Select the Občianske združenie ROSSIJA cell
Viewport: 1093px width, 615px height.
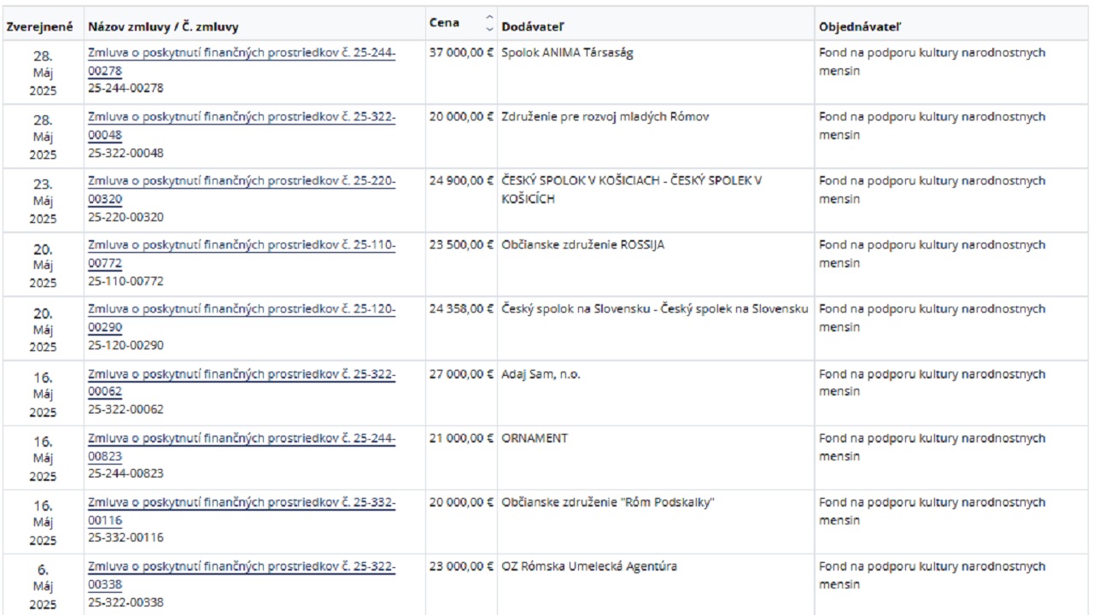click(582, 245)
